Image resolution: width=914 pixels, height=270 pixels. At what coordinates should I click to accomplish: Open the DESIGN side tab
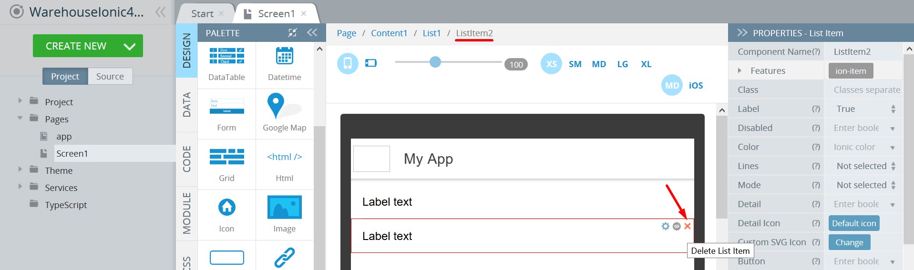click(186, 50)
